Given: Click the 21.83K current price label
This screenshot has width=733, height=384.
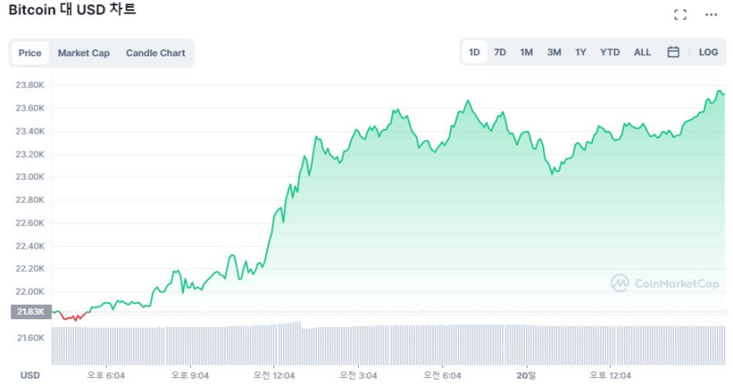Looking at the screenshot, I should (x=30, y=312).
